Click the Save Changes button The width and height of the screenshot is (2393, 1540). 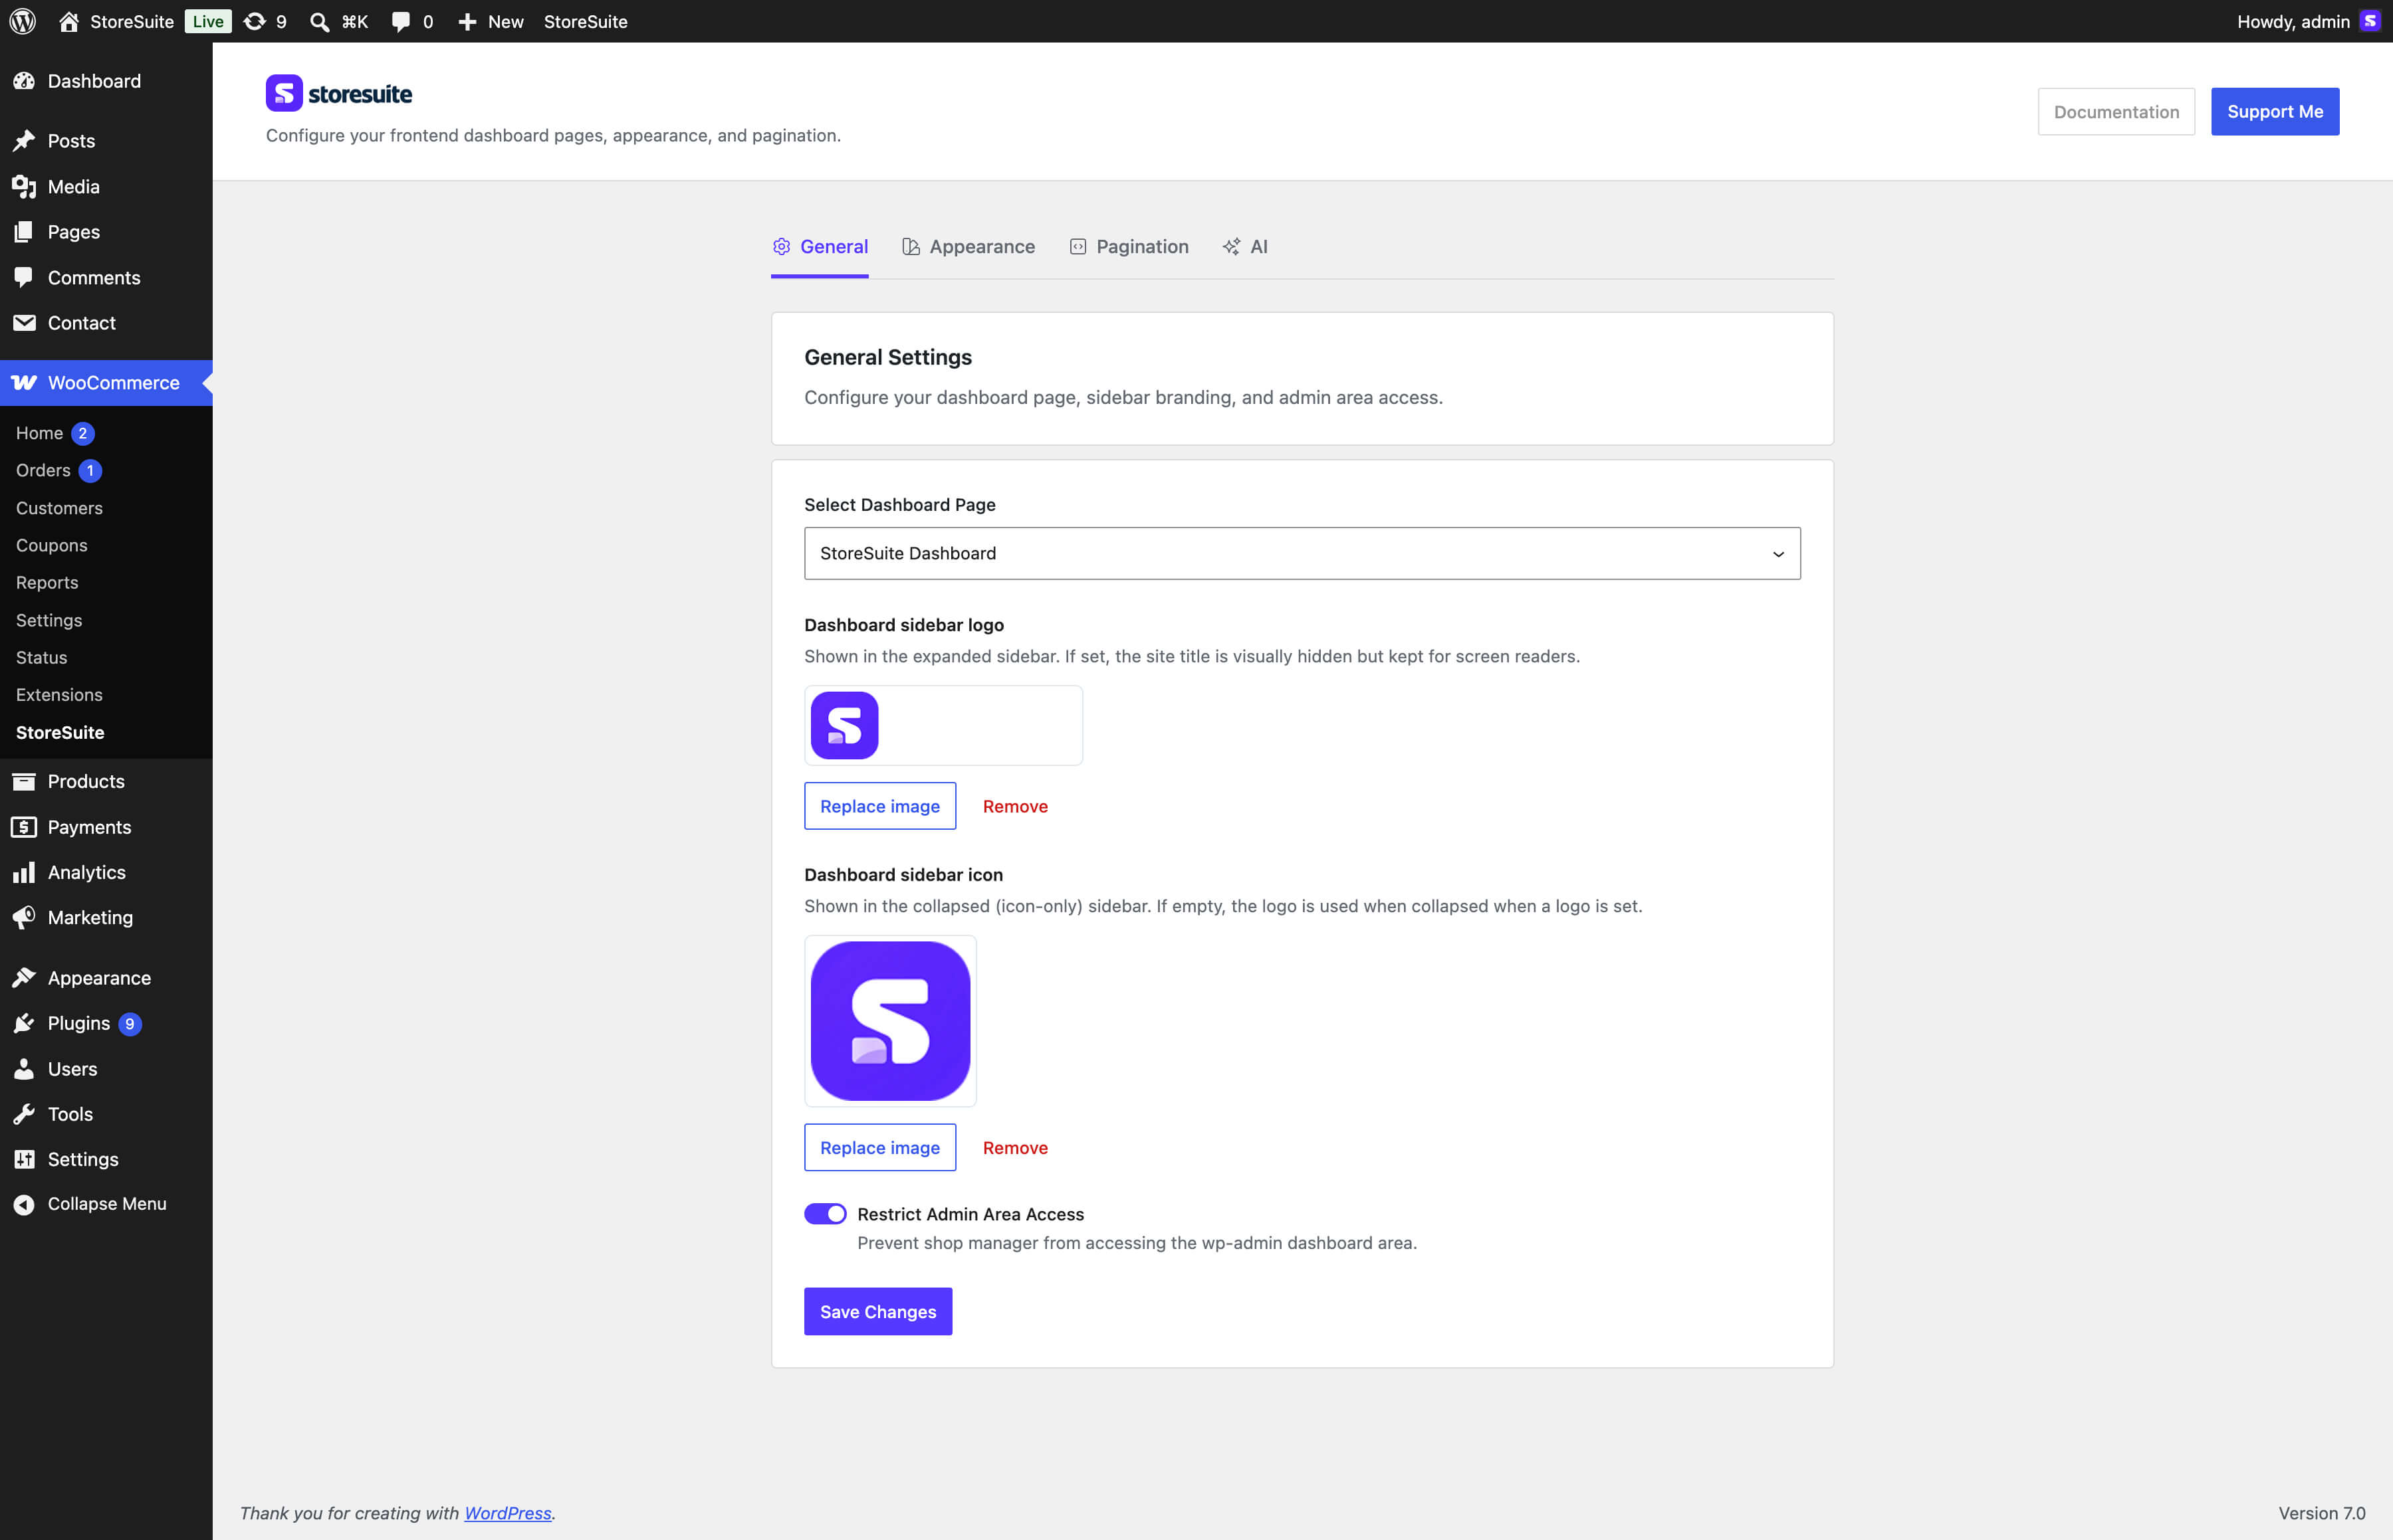pos(877,1311)
